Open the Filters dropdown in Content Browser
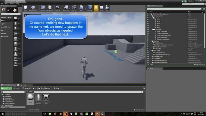206x116 pixels. 30,92
